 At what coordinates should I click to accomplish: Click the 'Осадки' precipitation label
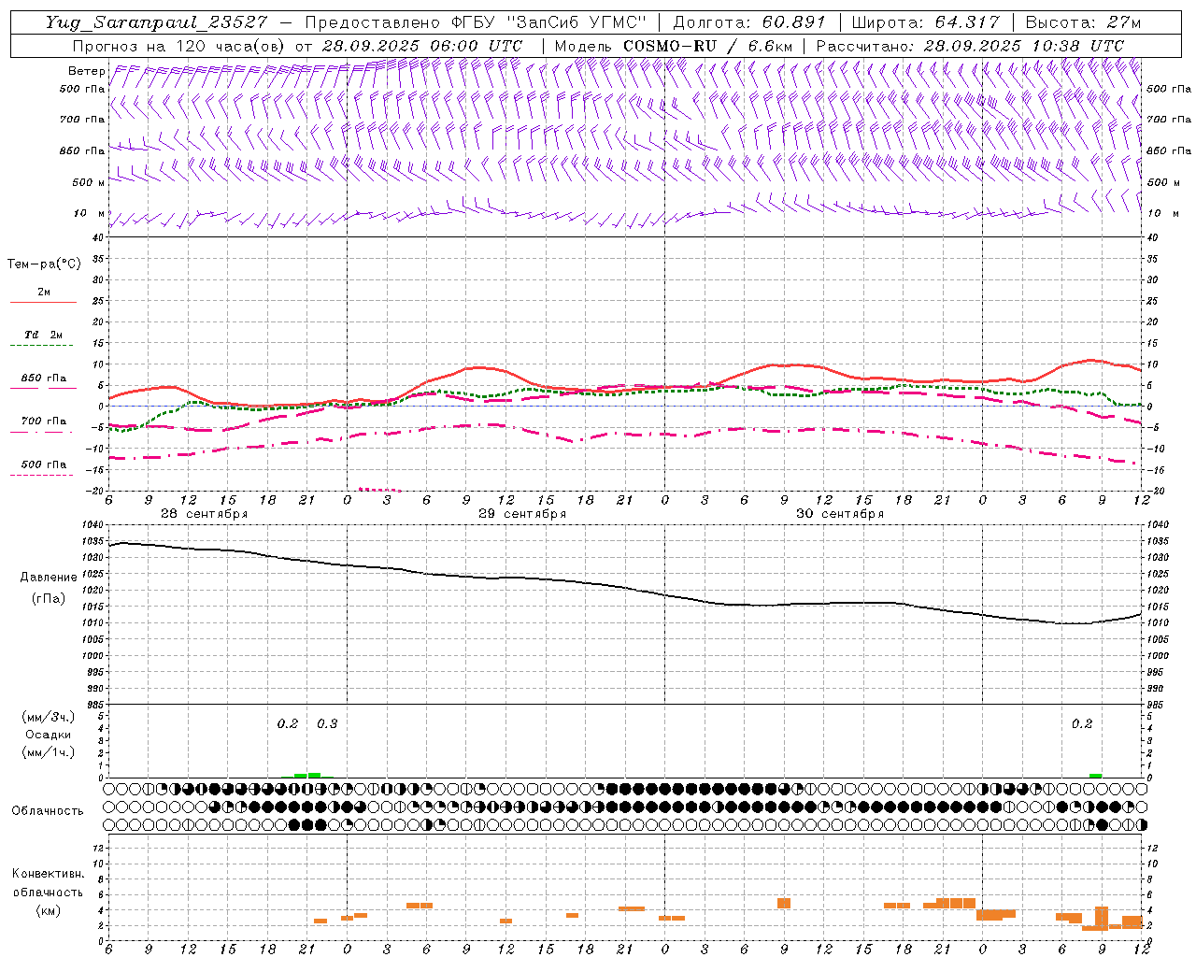[x=49, y=735]
